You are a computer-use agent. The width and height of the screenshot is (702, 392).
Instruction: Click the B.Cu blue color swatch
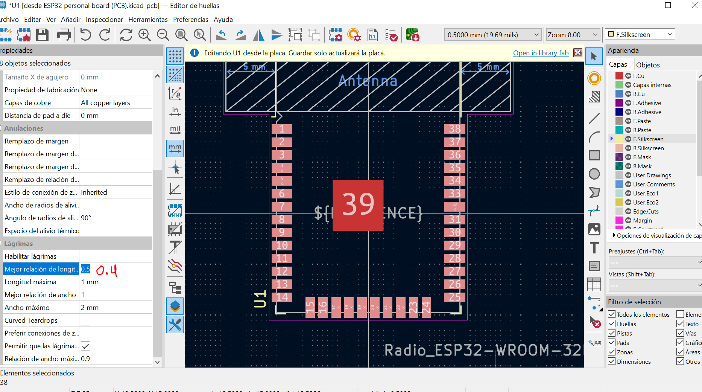(x=619, y=94)
